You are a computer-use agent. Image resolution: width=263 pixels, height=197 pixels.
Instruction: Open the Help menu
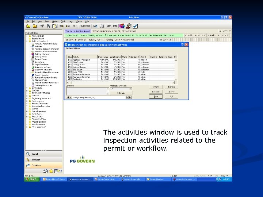click(87, 22)
